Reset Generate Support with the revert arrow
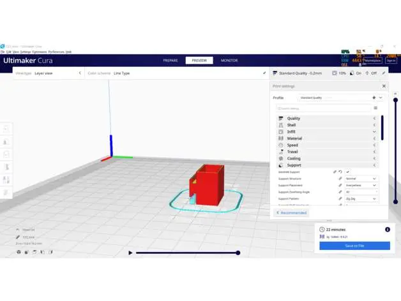 point(340,172)
